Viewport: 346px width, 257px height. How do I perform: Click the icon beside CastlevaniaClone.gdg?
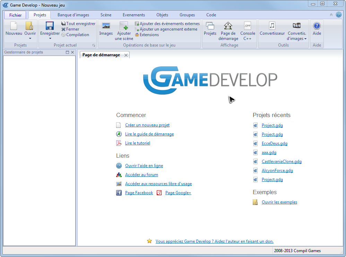click(255, 162)
